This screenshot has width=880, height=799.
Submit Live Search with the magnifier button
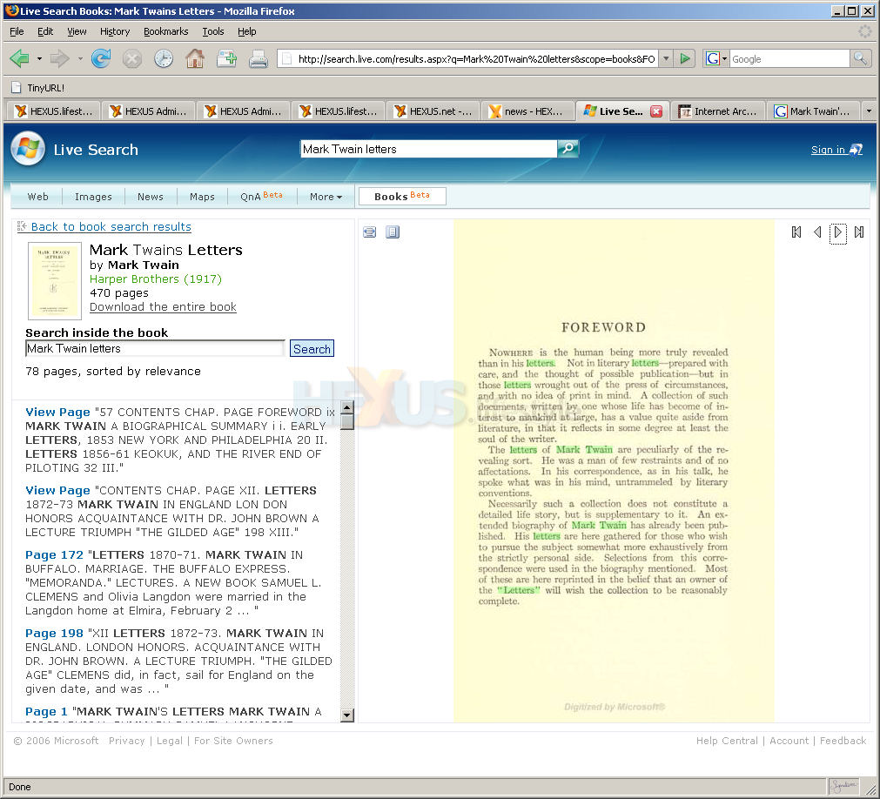[x=568, y=149]
